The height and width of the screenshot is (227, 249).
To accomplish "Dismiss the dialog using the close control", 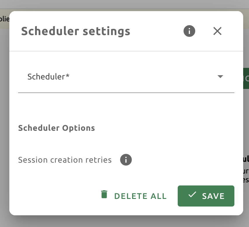I will pos(217,31).
